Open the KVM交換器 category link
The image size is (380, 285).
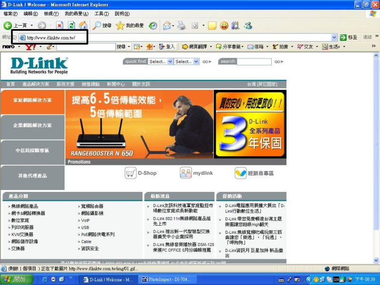pos(22,235)
